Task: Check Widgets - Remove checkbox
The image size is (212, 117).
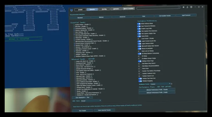Action: coord(75,55)
